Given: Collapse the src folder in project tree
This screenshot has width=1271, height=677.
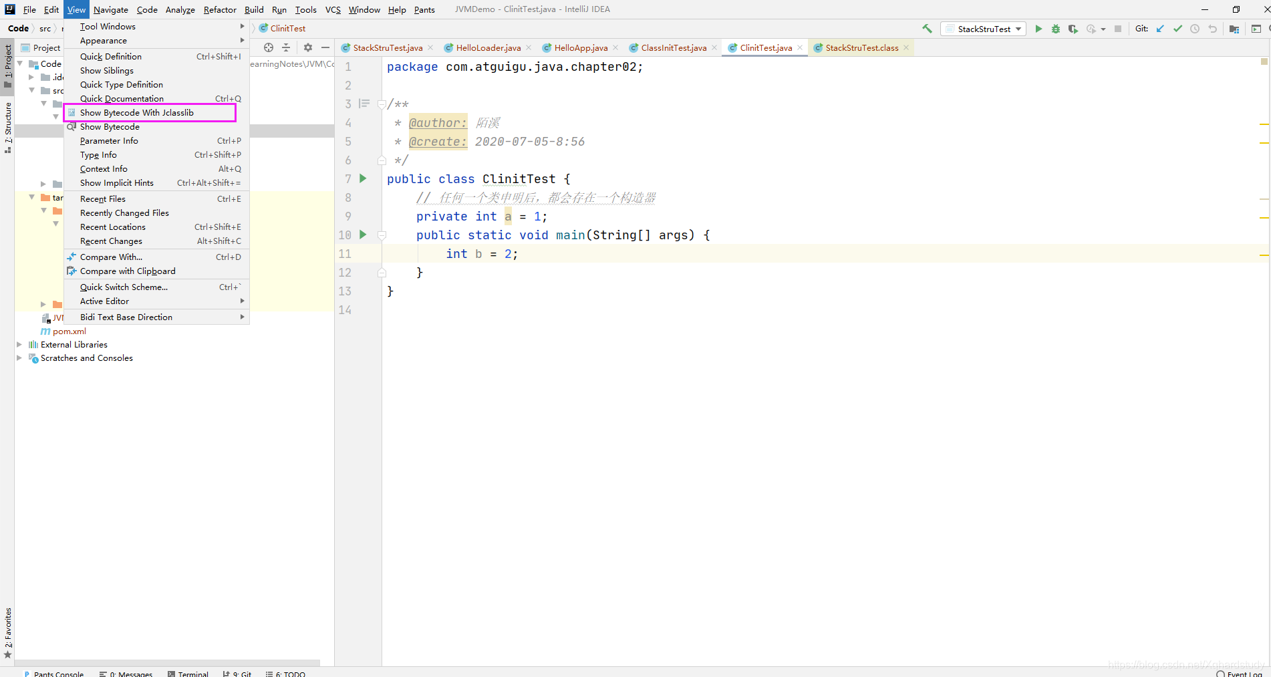Looking at the screenshot, I should 31,90.
